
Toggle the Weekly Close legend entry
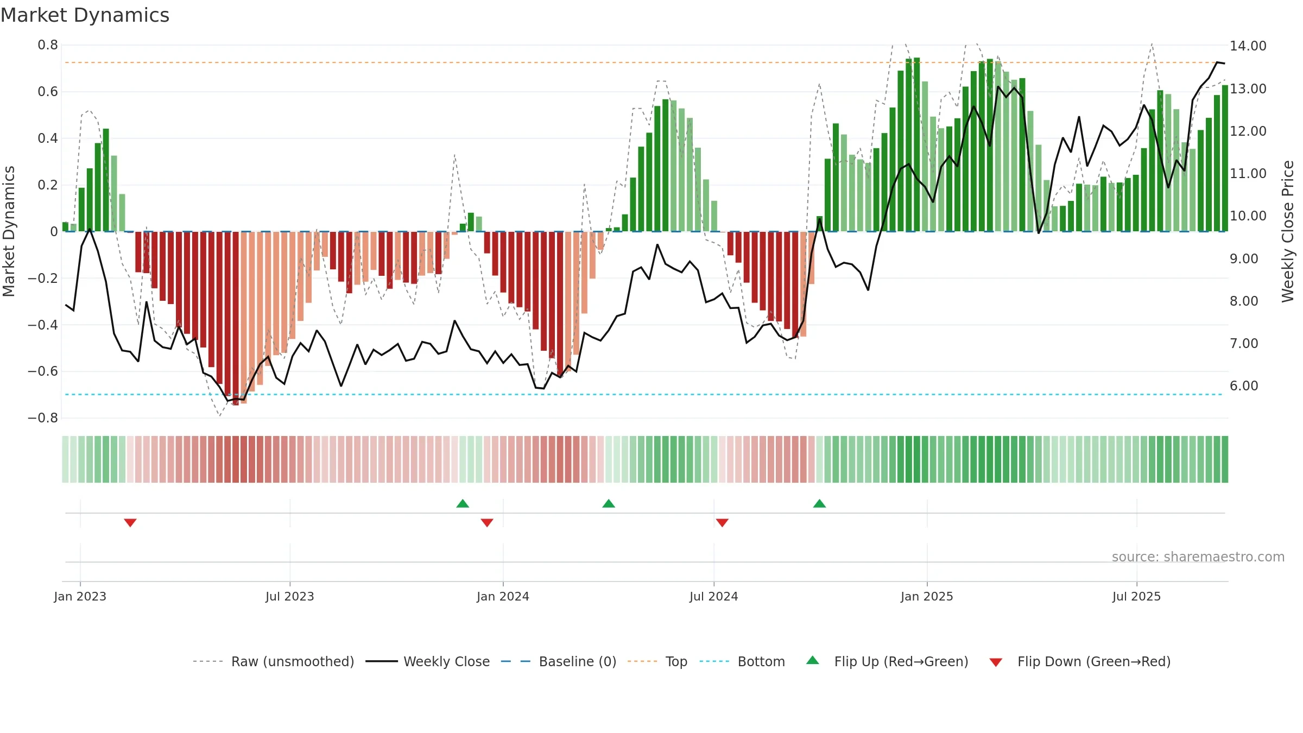[x=427, y=661]
